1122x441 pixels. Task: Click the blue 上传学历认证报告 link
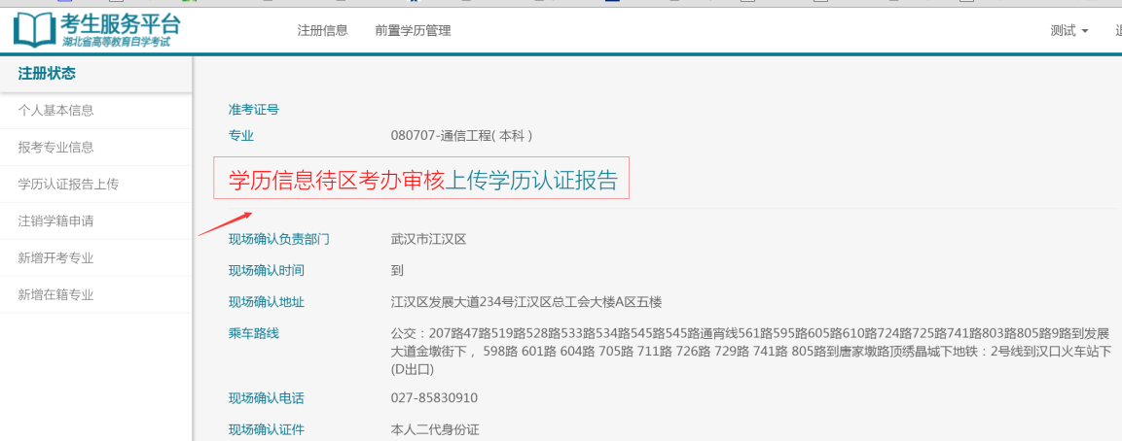coord(531,180)
